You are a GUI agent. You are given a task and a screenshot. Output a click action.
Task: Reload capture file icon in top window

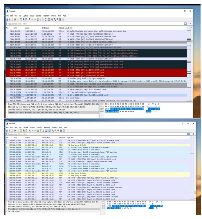pos(26,20)
